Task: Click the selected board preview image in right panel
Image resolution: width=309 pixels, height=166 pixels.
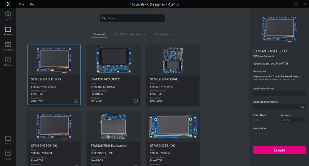Action: coord(279,29)
